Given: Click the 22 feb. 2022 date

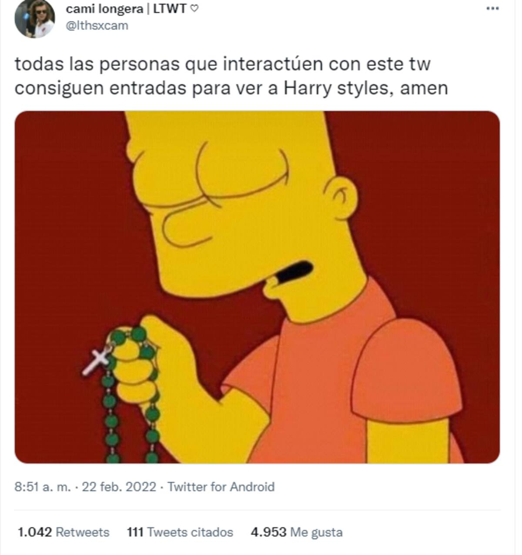Looking at the screenshot, I should [x=119, y=487].
